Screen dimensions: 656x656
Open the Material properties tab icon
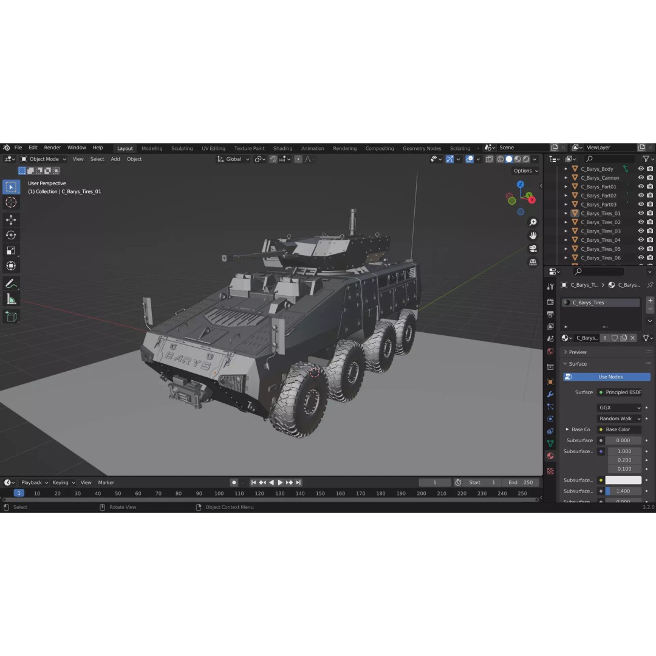(x=550, y=456)
